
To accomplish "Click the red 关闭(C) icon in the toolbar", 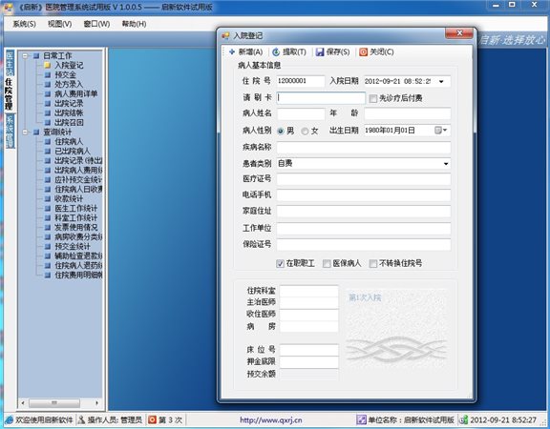I will [x=364, y=52].
